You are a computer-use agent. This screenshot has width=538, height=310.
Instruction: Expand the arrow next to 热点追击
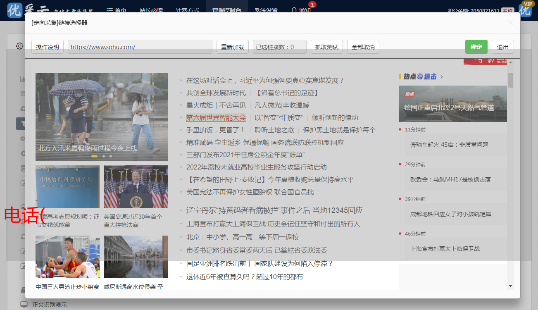pos(442,76)
